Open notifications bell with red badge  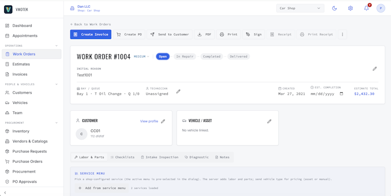pos(366,8)
